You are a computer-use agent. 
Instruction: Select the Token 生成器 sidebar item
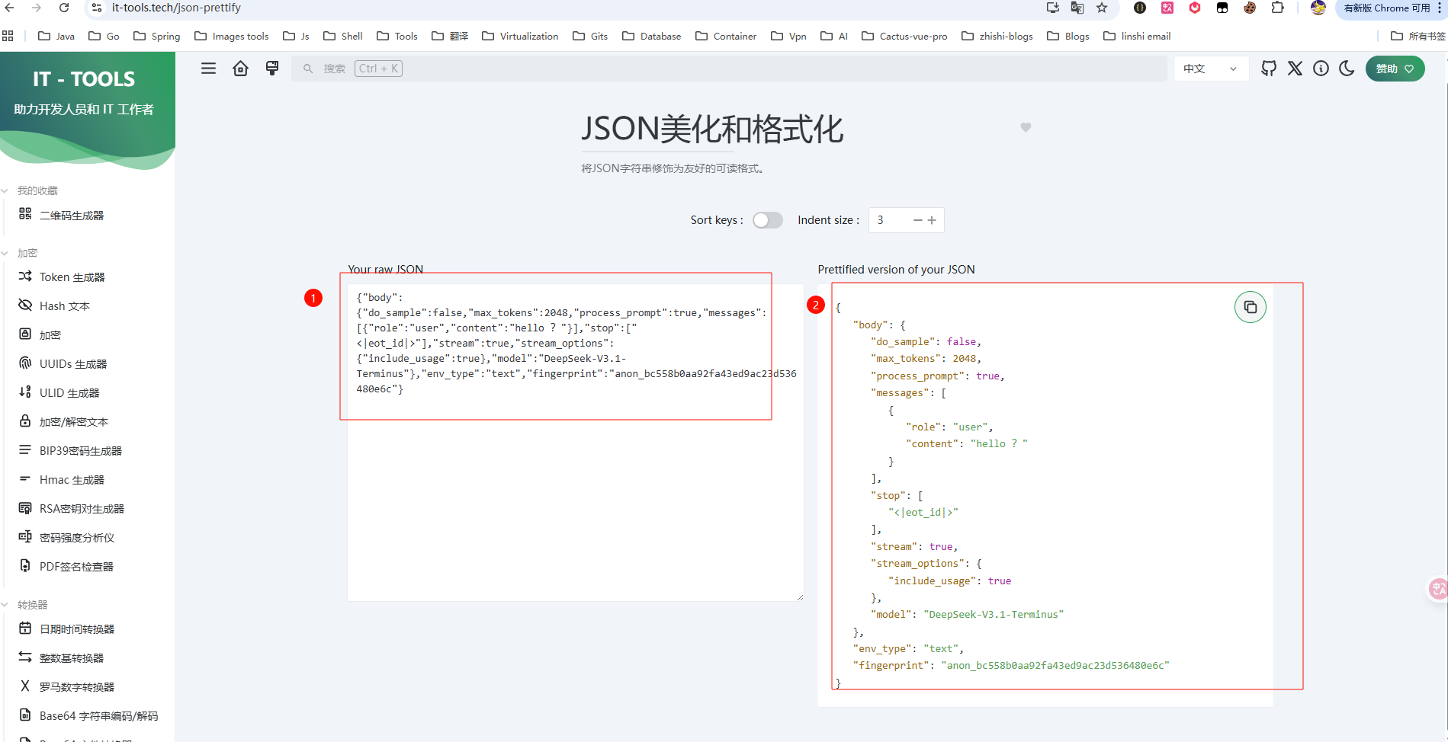click(x=72, y=277)
